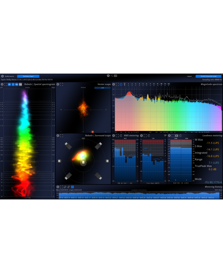Toggle spectrum channel 7
223x273 pixels.
(150, 84)
